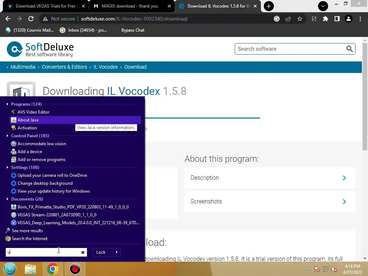Open the Bypass Chat bookmark

(x=133, y=30)
